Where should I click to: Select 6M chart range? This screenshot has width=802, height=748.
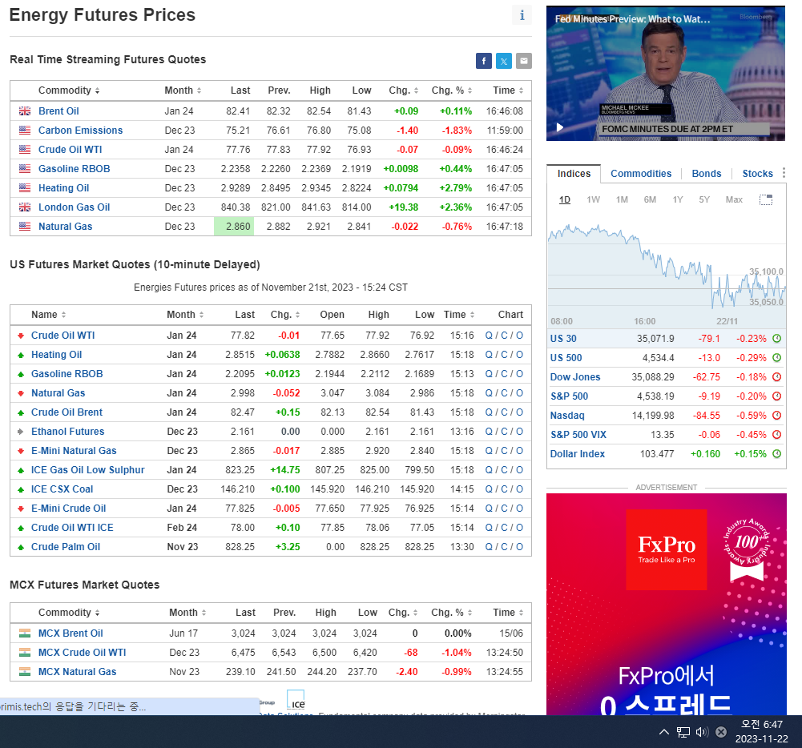[x=650, y=199]
